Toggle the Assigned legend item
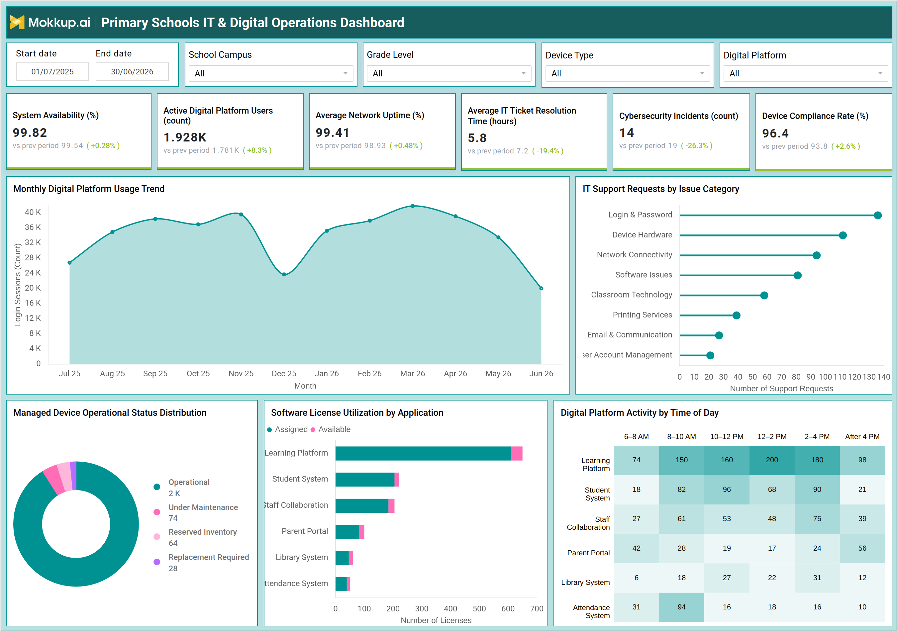897x631 pixels. tap(288, 429)
